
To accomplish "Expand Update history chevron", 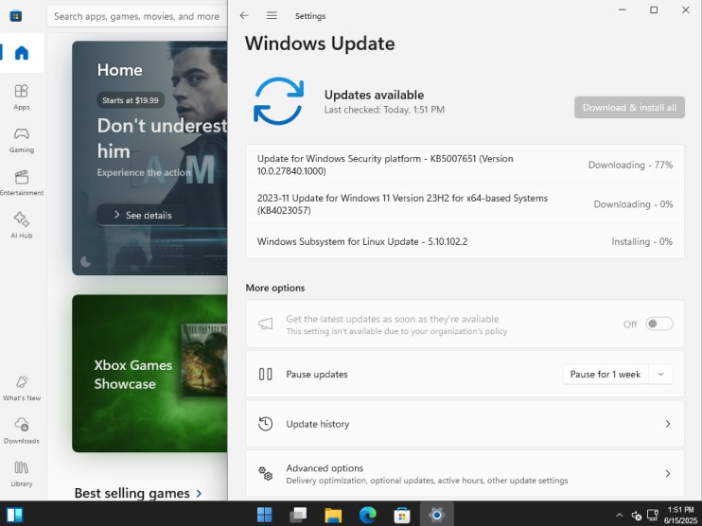I will tap(668, 424).
